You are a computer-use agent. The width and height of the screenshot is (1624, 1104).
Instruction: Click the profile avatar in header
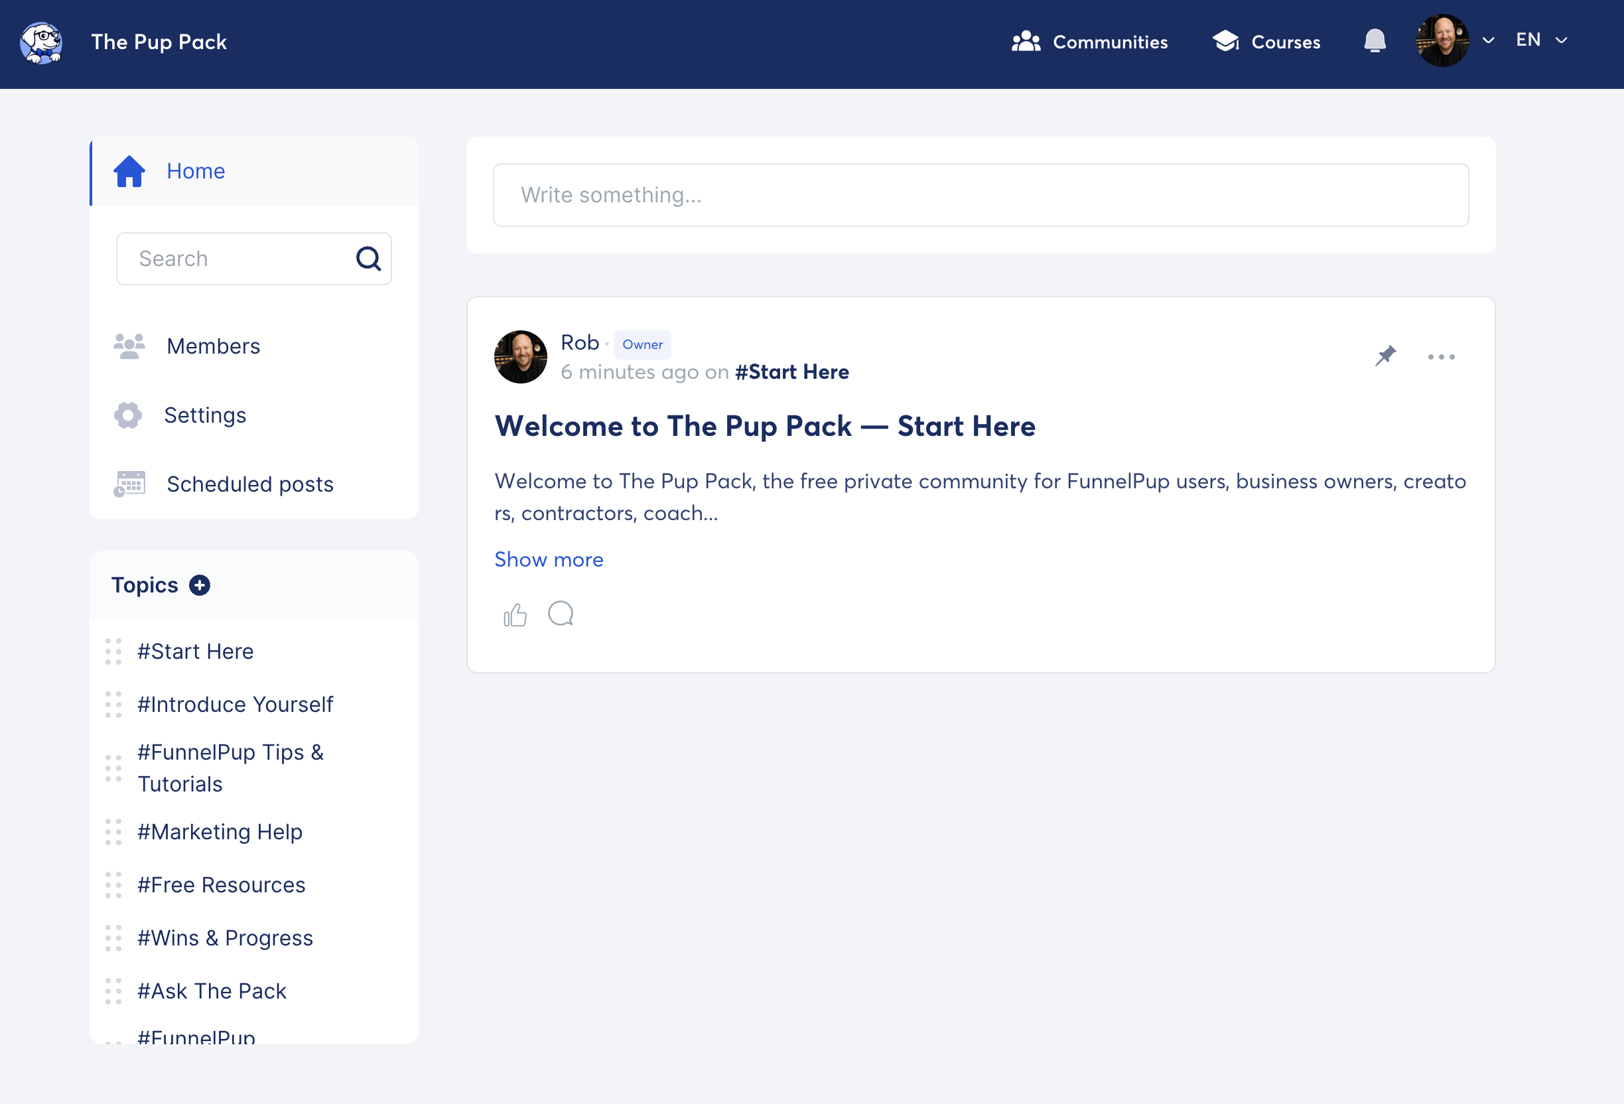coord(1442,40)
